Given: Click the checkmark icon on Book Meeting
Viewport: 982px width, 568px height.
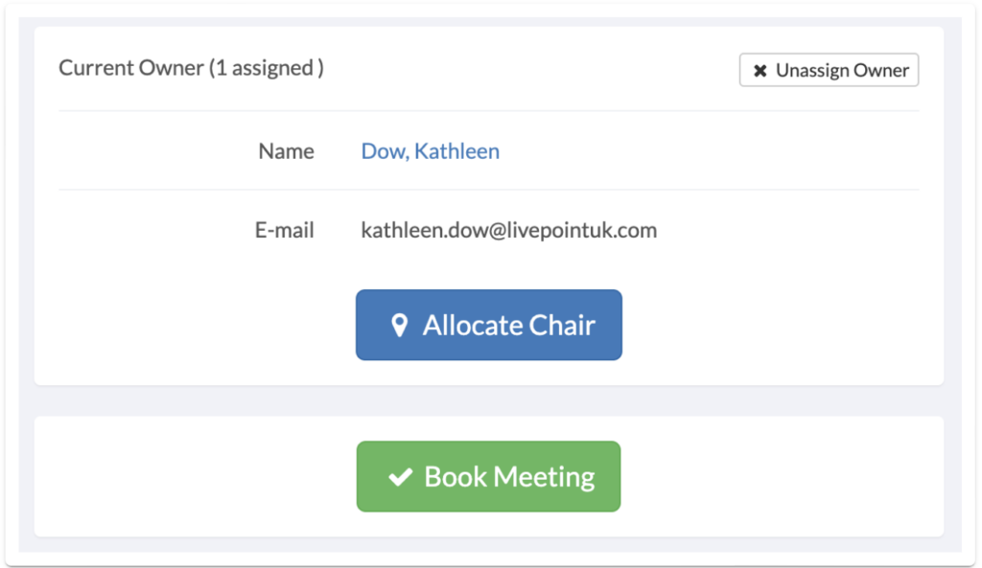Looking at the screenshot, I should point(400,477).
